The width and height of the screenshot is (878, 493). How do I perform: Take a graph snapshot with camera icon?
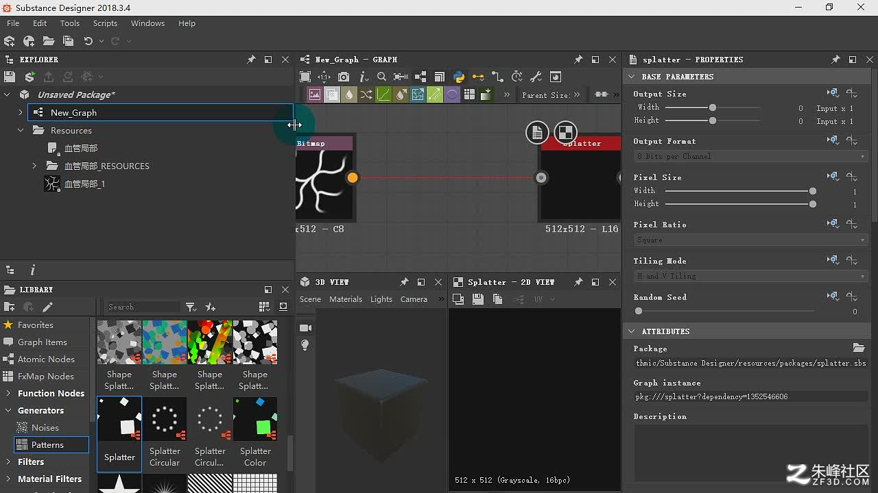(344, 77)
